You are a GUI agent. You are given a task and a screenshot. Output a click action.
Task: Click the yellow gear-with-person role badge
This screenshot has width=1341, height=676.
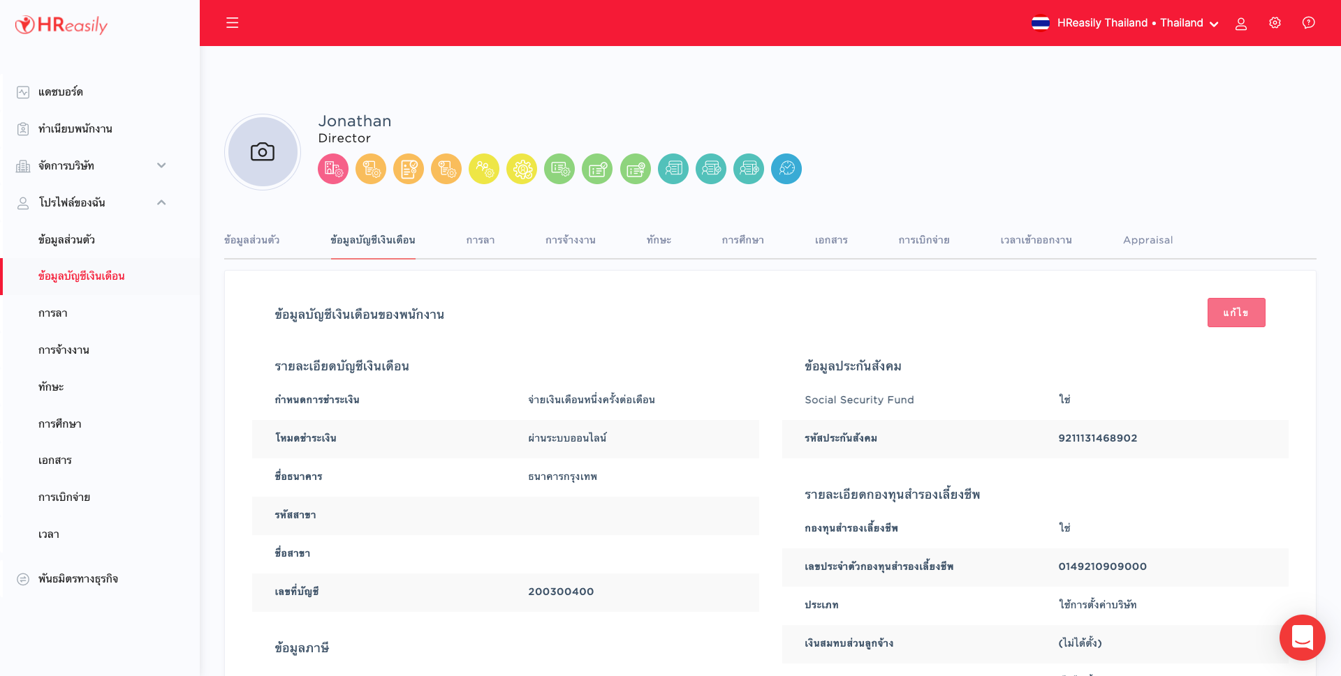click(x=522, y=169)
